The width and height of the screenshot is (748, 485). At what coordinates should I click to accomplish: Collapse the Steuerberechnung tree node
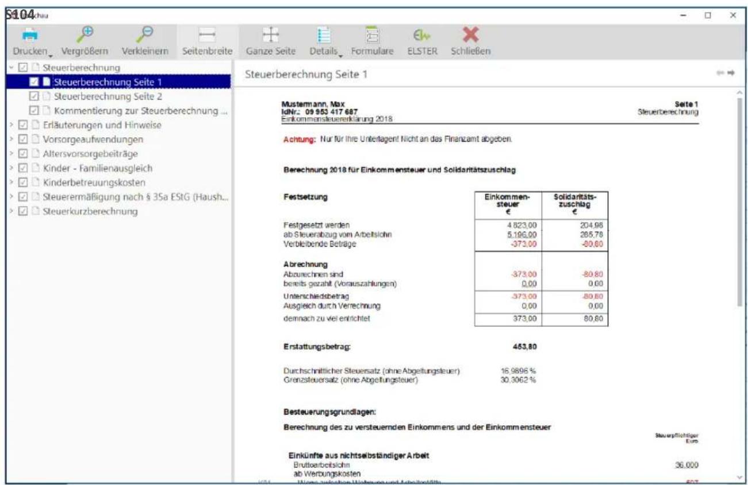pos(12,68)
